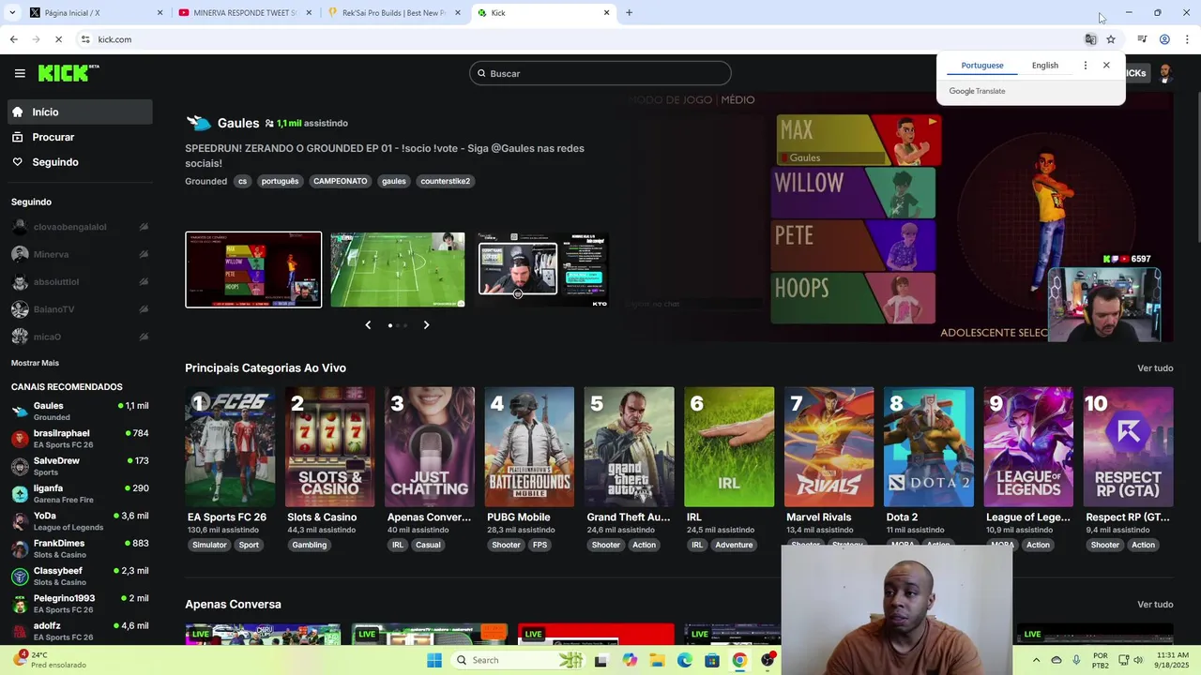1201x675 pixels.
Task: Open Procurar in the sidebar
Action: pos(81,137)
